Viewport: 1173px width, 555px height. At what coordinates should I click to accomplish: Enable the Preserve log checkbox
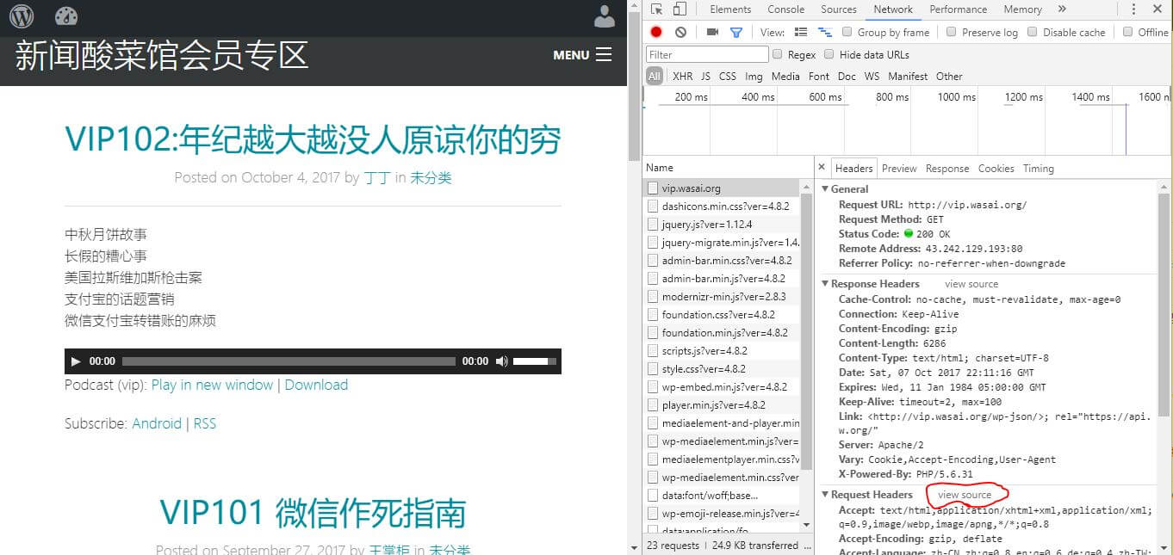click(x=952, y=32)
